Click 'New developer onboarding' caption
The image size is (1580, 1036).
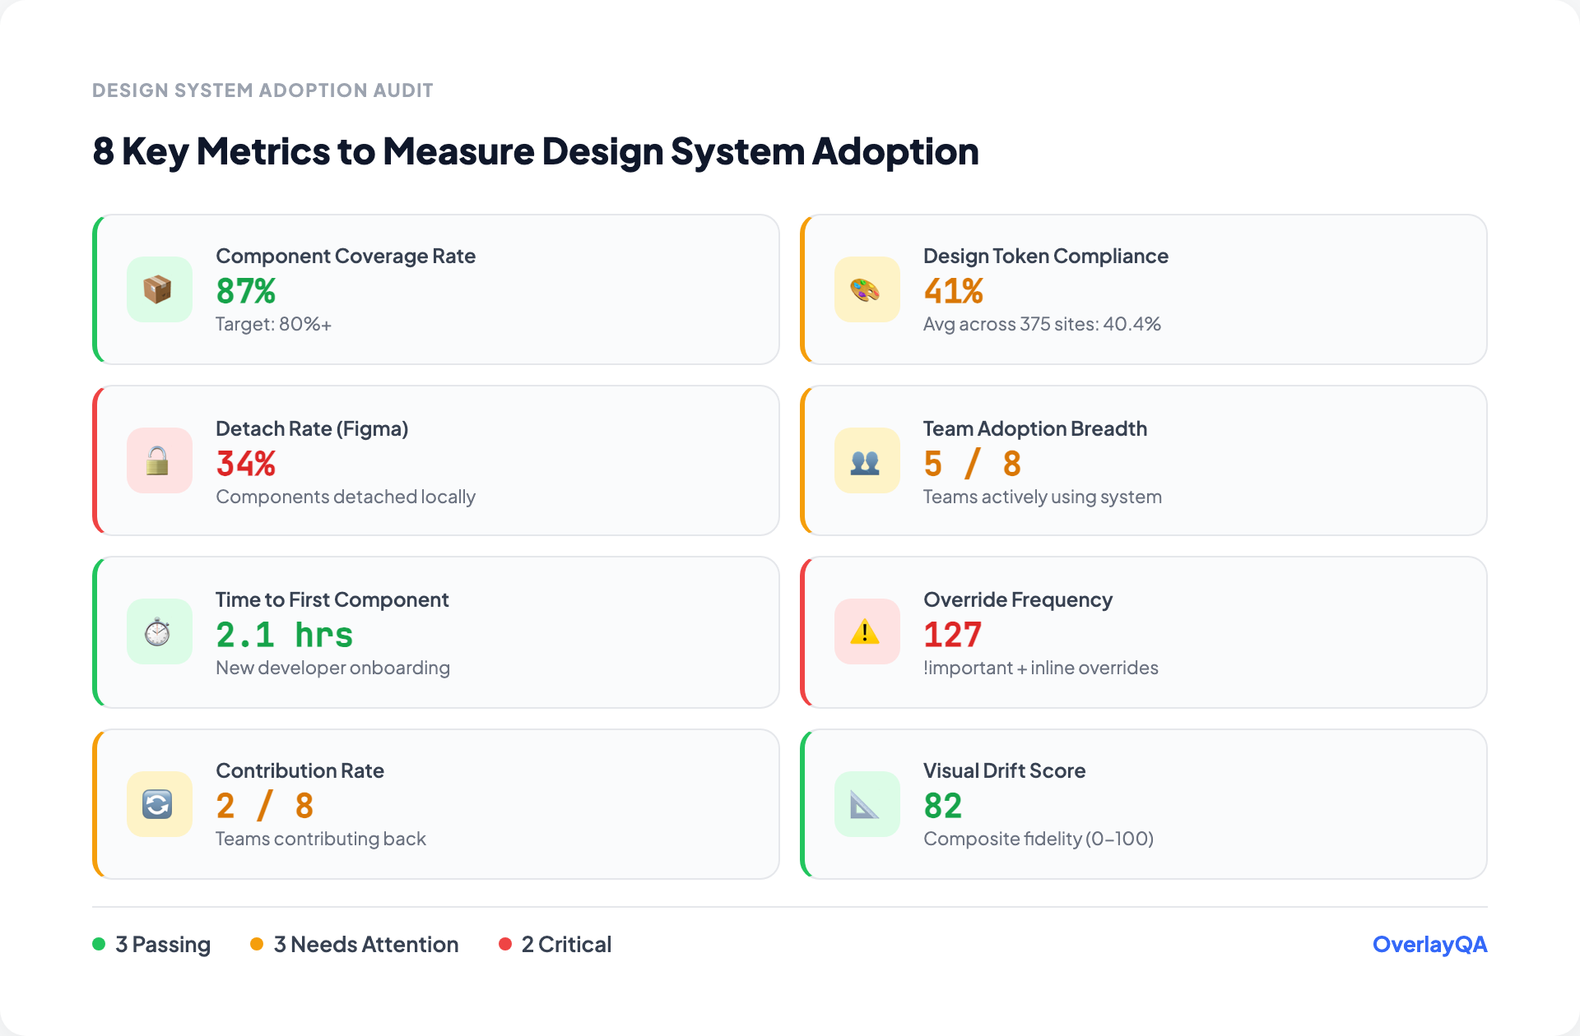point(333,668)
